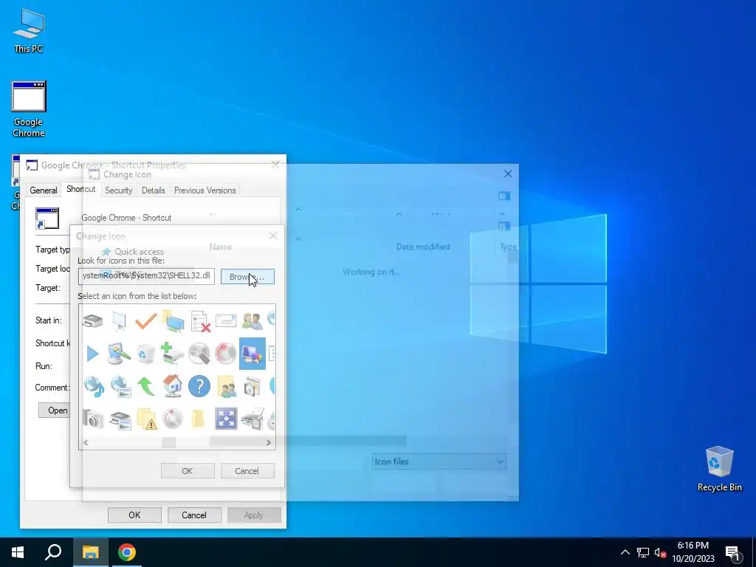The height and width of the screenshot is (567, 756).
Task: Select the globe with music note icon
Action: (x=93, y=386)
